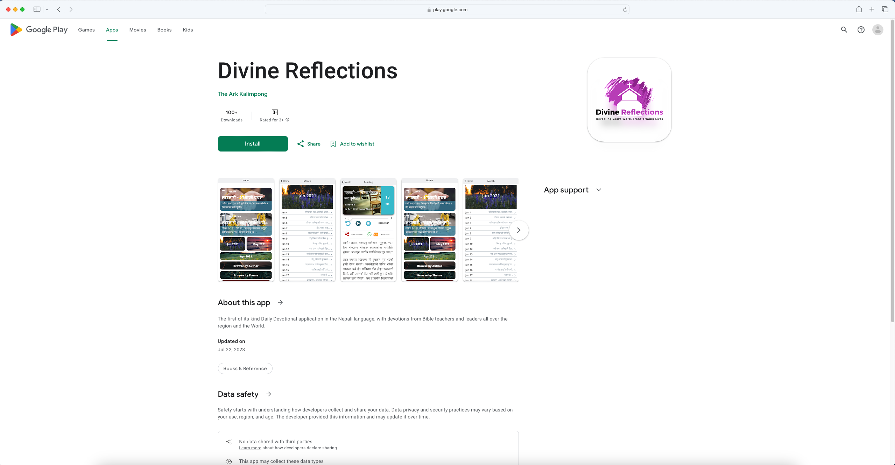The height and width of the screenshot is (465, 895).
Task: Click the About this app heading
Action: (244, 303)
